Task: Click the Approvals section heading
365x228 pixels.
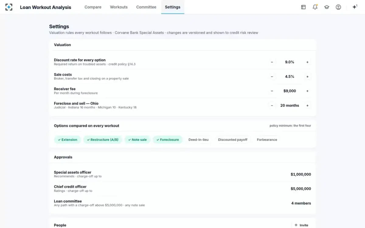Action: [x=63, y=157]
